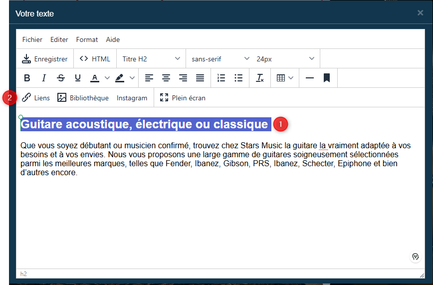The width and height of the screenshot is (433, 285).
Task: Toggle italic formatting
Action: point(44,78)
